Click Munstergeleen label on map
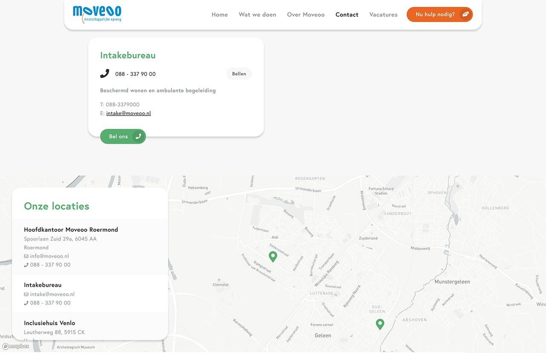Screen dimensions: 546x353 coord(452,282)
